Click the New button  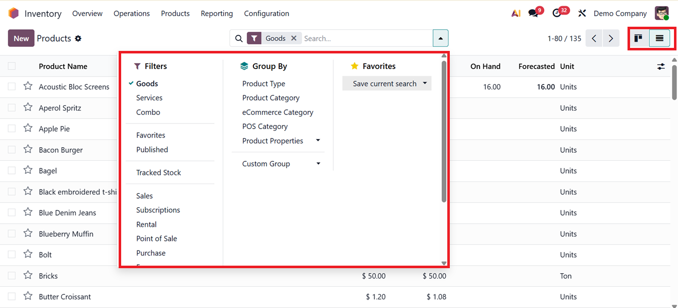[21, 38]
